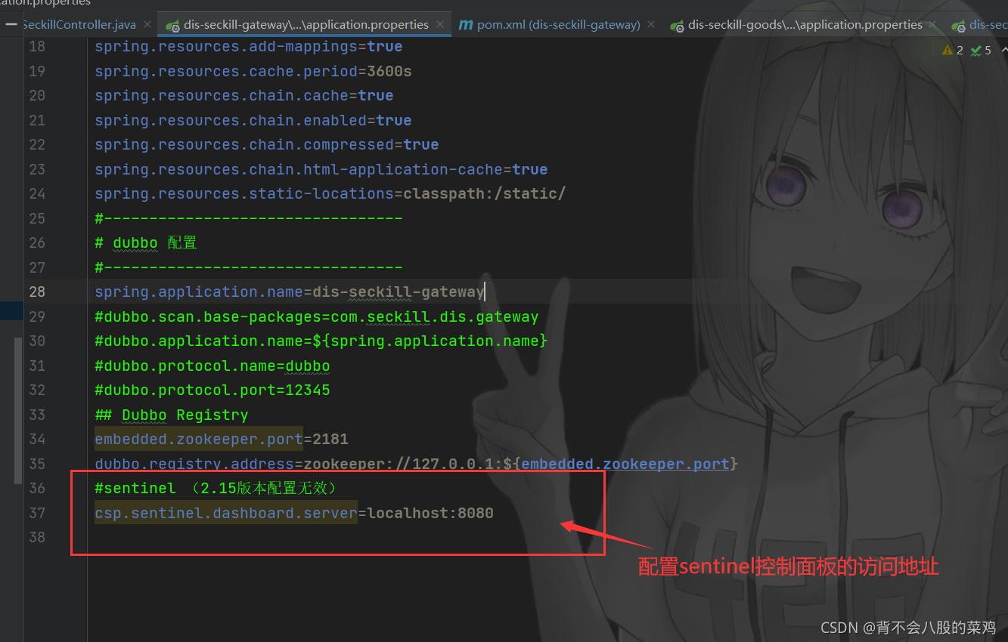The height and width of the screenshot is (642, 1008).
Task: Close the dis-seckill-gateway application.properties tab
Action: (442, 25)
